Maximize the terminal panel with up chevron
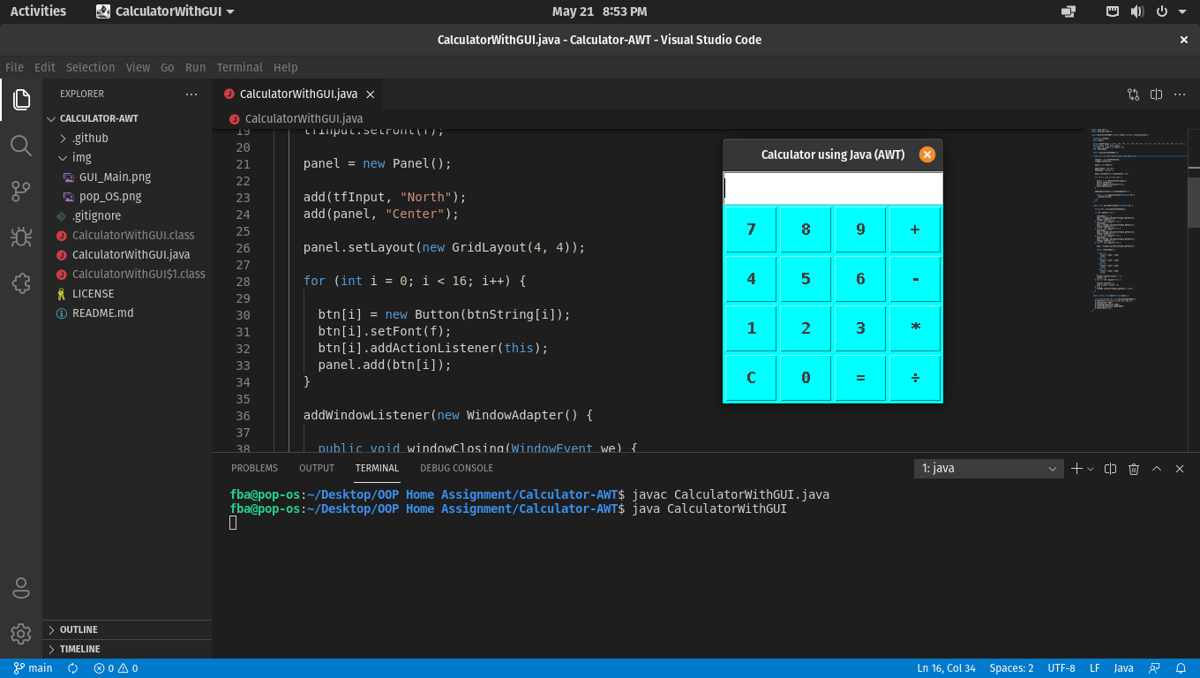Screen dimensions: 1200x678 pyautogui.click(x=1157, y=469)
